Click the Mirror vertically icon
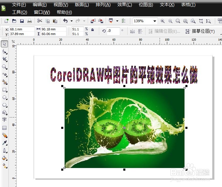Viewport: 222px width, 187px height. click(x=140, y=31)
